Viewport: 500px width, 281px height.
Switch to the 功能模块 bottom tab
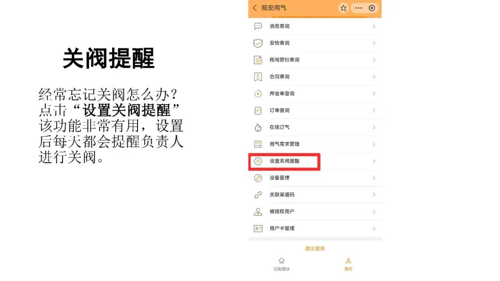tap(281, 264)
